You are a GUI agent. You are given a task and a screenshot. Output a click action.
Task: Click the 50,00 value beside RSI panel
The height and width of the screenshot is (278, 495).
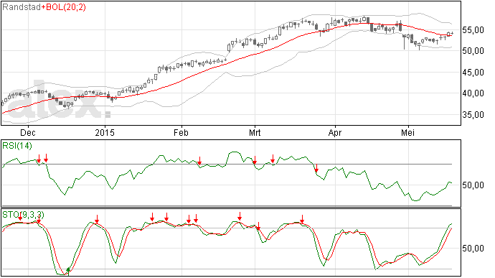tap(473, 185)
